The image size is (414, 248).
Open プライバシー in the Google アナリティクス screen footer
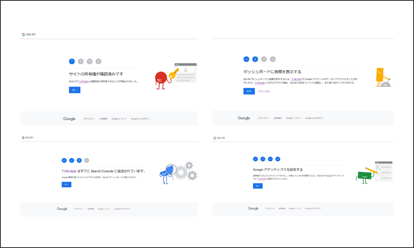[x=270, y=208]
